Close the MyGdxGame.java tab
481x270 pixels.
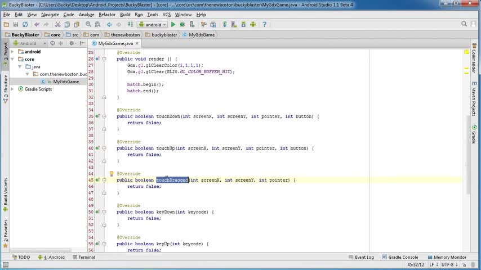coord(138,43)
